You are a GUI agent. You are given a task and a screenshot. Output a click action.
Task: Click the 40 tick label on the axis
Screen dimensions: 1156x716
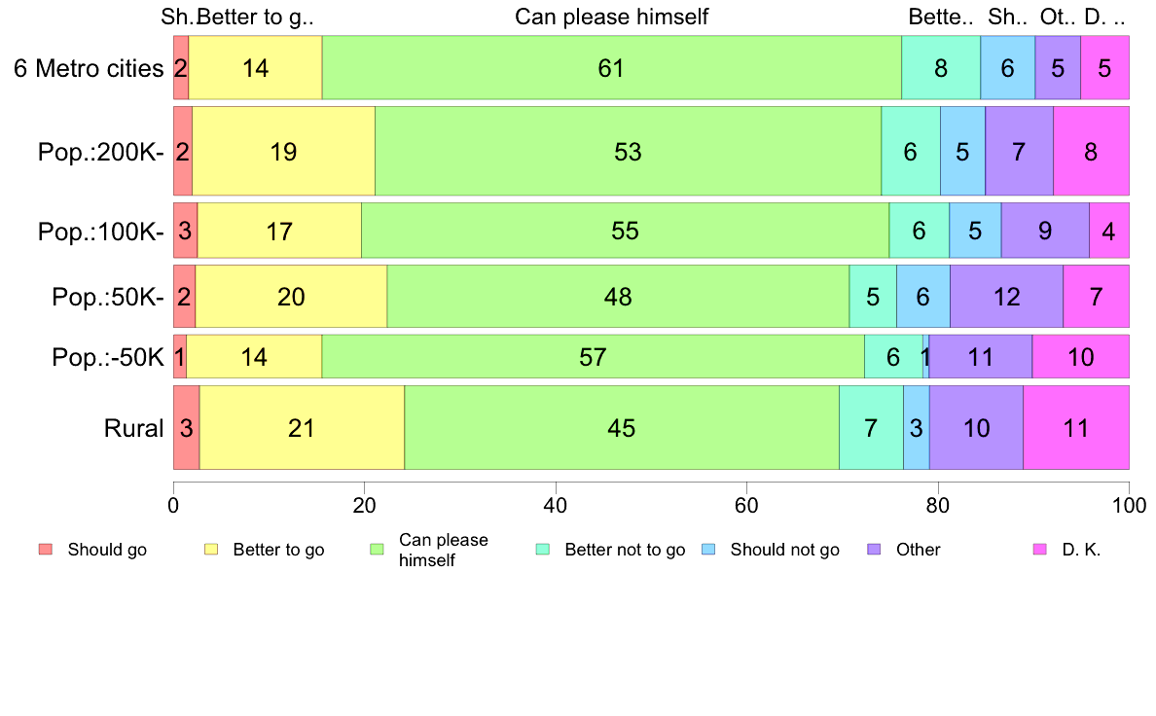click(556, 505)
